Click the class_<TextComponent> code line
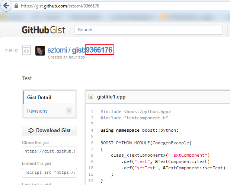230x185 pixels. (160, 155)
